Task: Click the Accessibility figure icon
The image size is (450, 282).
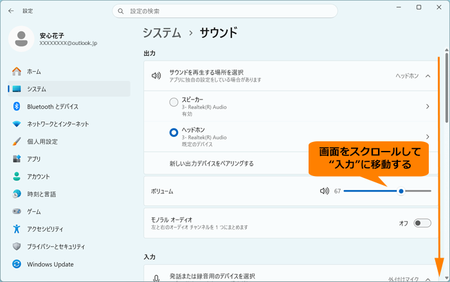Action: 17,229
